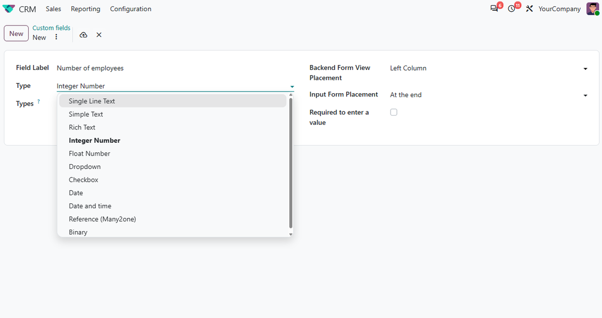Save record with cloud upload icon
602x318 pixels.
pyautogui.click(x=83, y=35)
